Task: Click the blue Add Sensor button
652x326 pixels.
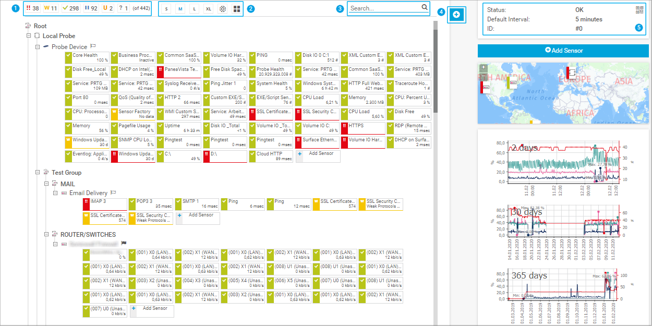Action: pyautogui.click(x=563, y=51)
